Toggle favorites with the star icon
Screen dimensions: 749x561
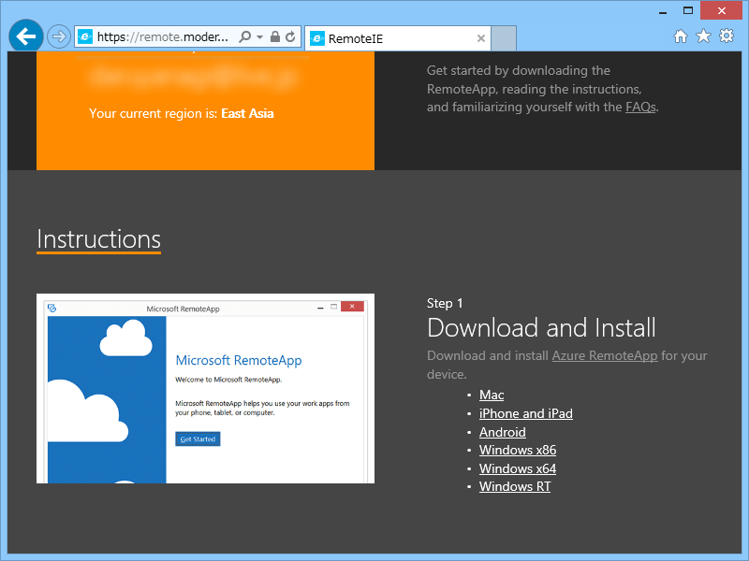tap(703, 36)
